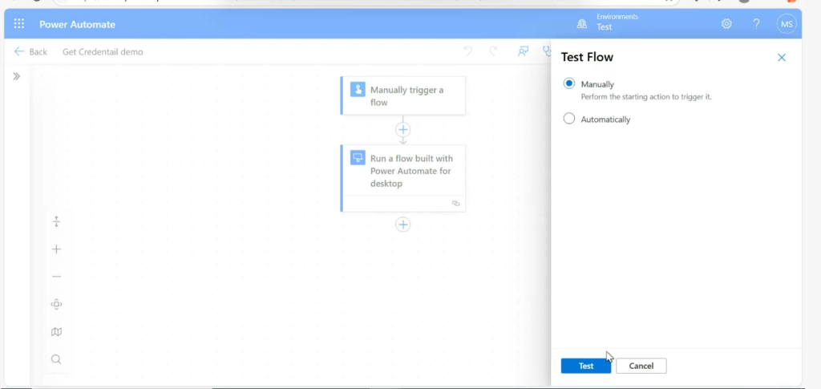Open the help question mark icon
This screenshot has height=389, width=821.
pos(756,23)
